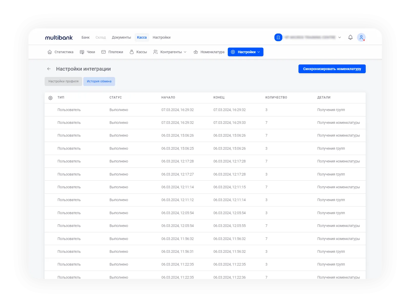Click the multibank logo
The width and height of the screenshot is (410, 307).
(59, 38)
